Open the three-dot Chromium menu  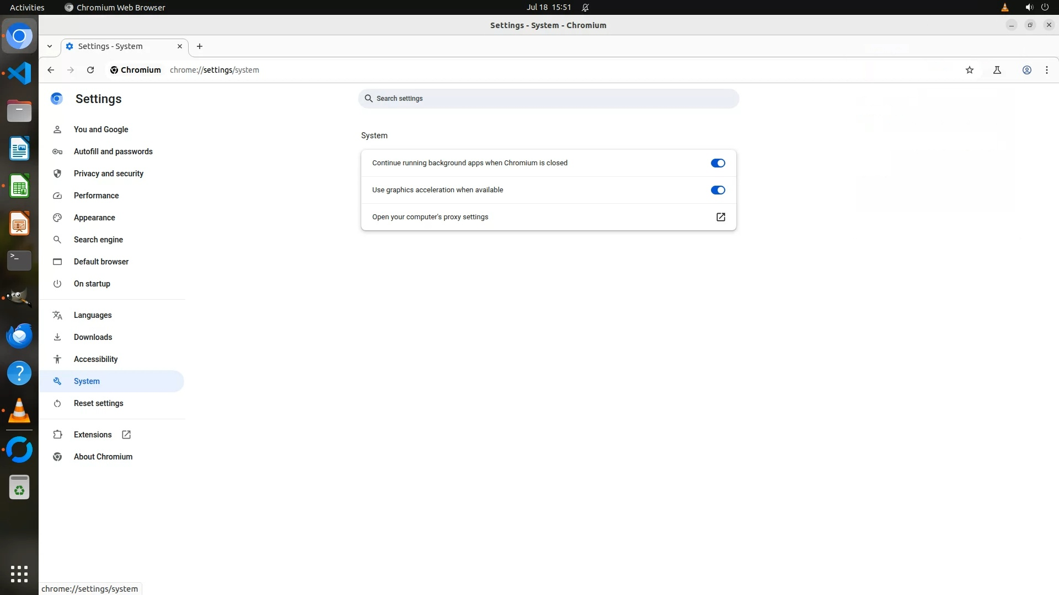point(1047,70)
